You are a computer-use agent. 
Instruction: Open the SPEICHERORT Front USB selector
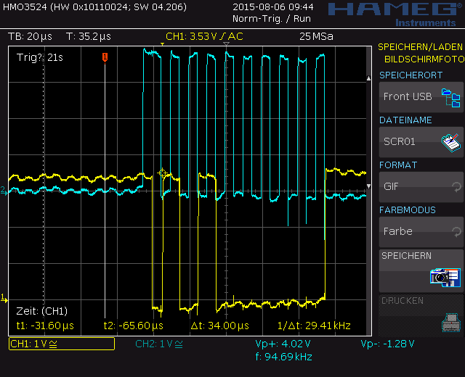421,96
